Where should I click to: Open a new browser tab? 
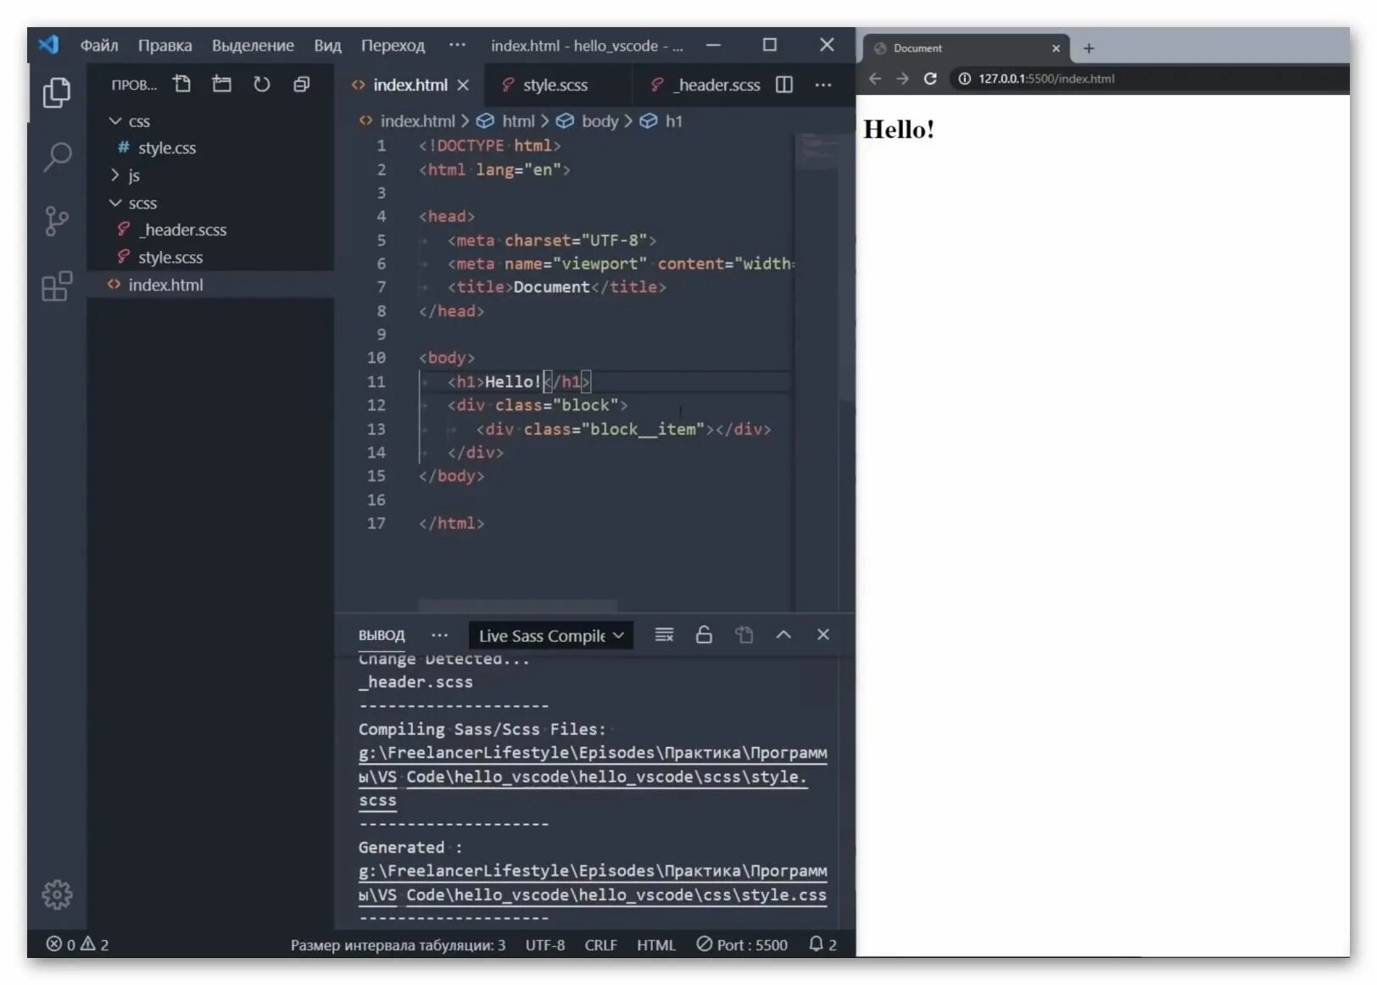1089,48
